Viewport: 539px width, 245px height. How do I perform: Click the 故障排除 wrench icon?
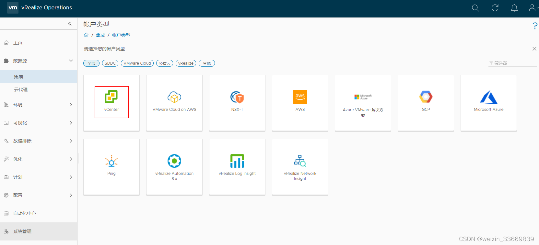pos(6,141)
